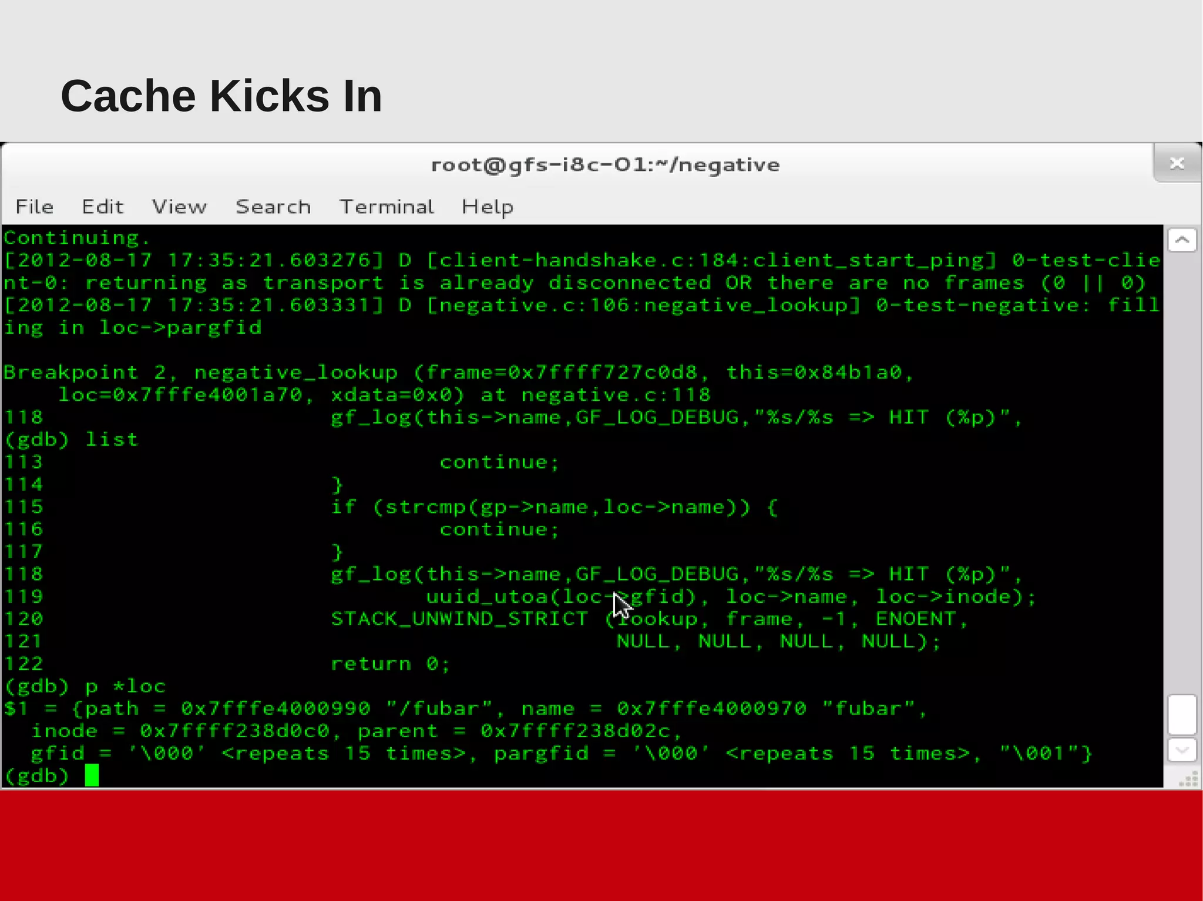Click 'continue;' on line 113
Screen dimensions: 1203x901
(x=499, y=463)
